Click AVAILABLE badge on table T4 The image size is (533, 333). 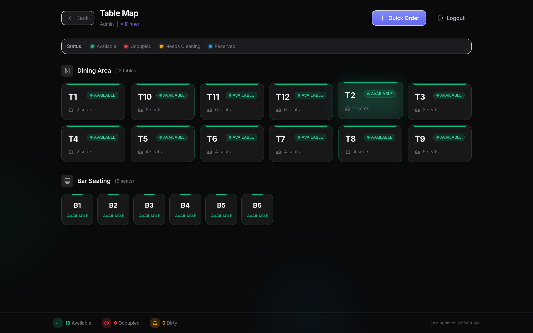[x=103, y=137]
